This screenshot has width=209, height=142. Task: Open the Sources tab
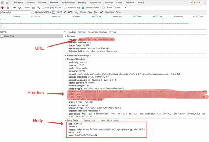(x=42, y=3)
